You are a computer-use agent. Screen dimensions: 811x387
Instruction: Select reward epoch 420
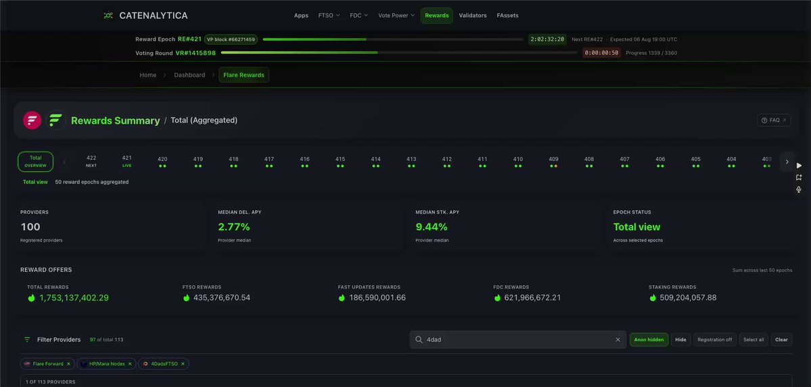pyautogui.click(x=162, y=162)
